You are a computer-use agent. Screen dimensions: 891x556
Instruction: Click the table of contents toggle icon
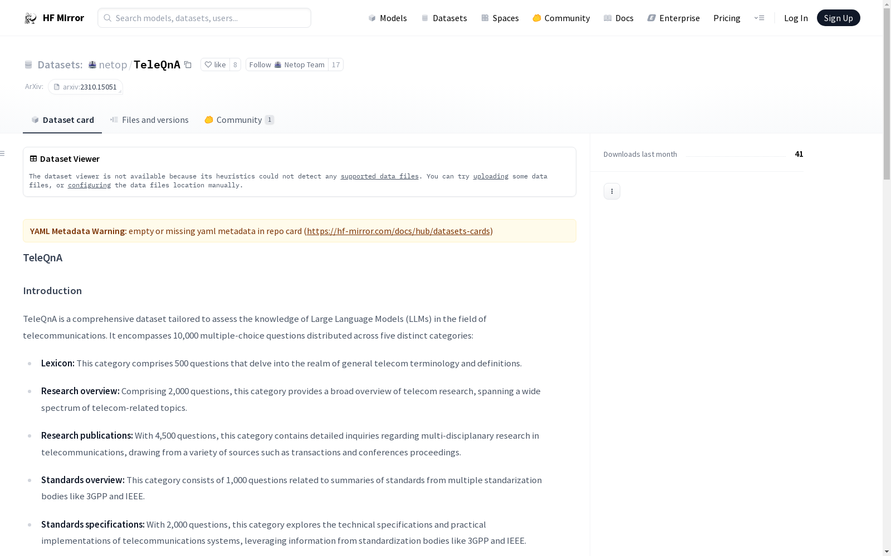3,153
